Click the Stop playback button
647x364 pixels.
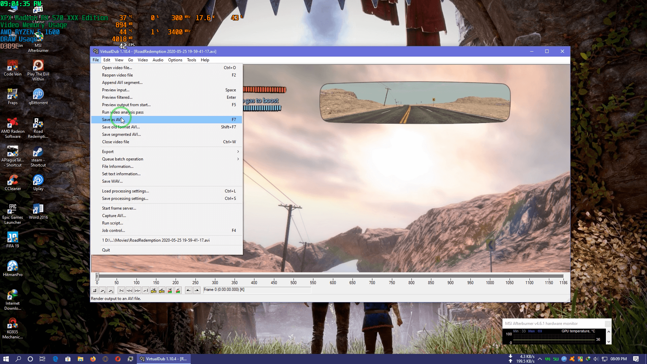pyautogui.click(x=95, y=290)
